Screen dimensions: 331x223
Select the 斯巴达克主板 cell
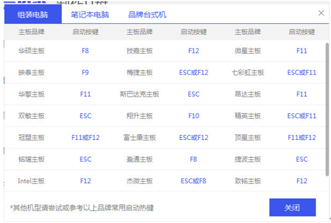pos(139,94)
